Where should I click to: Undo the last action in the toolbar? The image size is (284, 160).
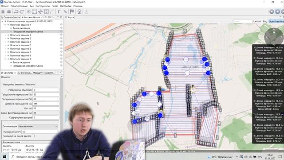pos(16,12)
